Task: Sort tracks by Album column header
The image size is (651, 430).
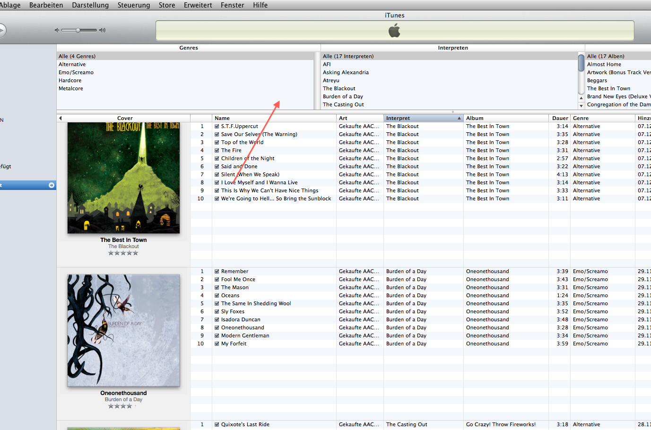Action: [x=506, y=118]
